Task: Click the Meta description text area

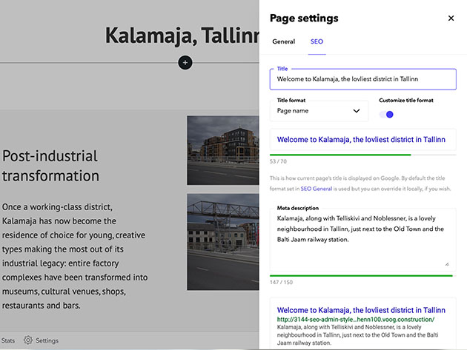Action: coord(362,240)
